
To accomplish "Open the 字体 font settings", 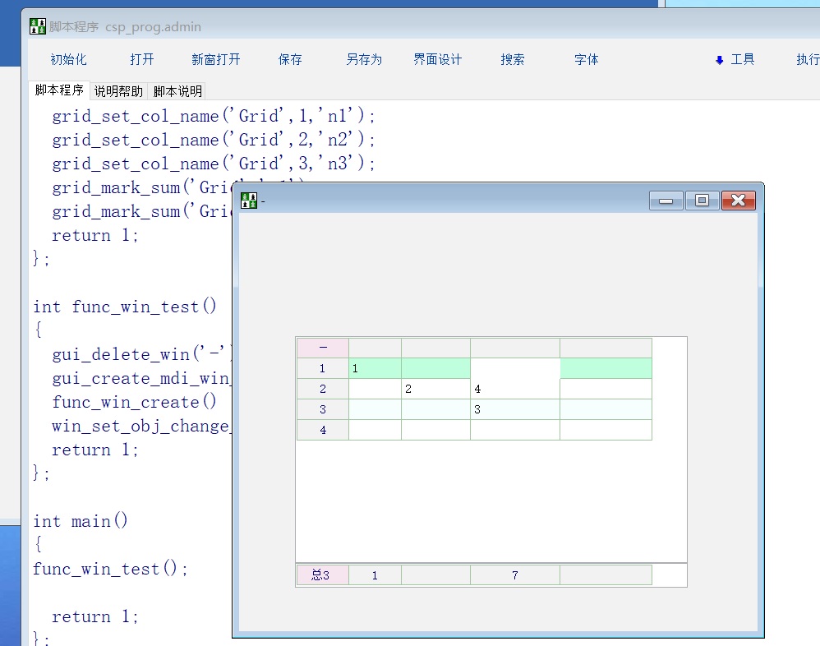I will point(587,59).
